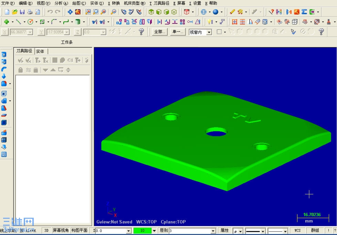Open the 实体(S) menu
337x235 pixels.
point(97,3)
